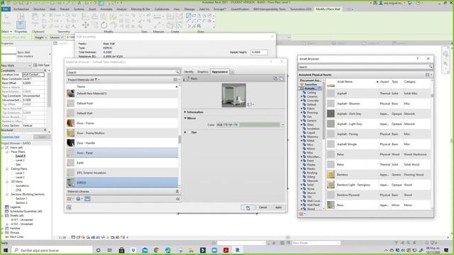
Task: Select the Favorites node in Asset Browser
Action: tap(311, 84)
